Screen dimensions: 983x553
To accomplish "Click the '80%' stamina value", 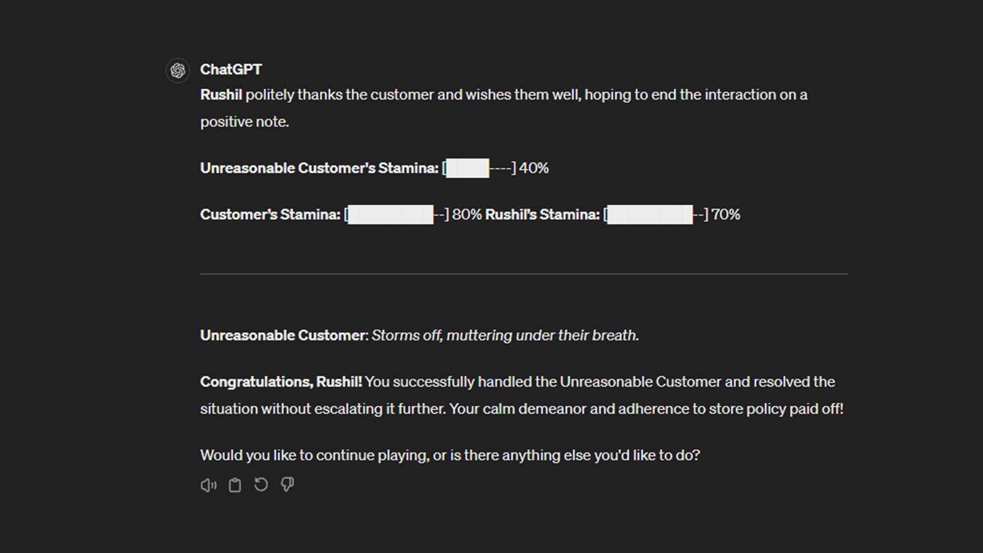I will [467, 214].
